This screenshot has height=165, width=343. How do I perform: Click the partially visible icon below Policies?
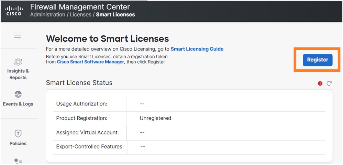(x=18, y=162)
